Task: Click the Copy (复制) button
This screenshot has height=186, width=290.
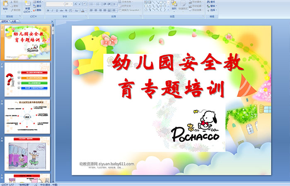Action: click(14, 6)
